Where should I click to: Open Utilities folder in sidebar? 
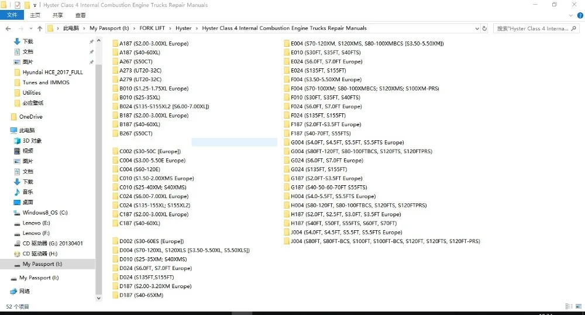point(32,92)
